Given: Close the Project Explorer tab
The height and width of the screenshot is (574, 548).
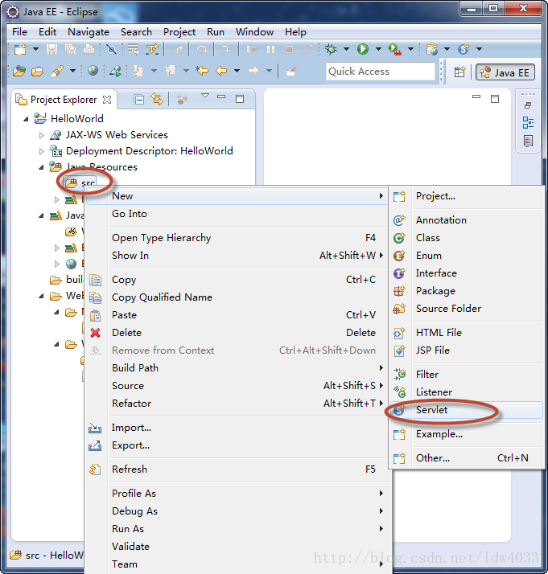Looking at the screenshot, I should coord(107,100).
